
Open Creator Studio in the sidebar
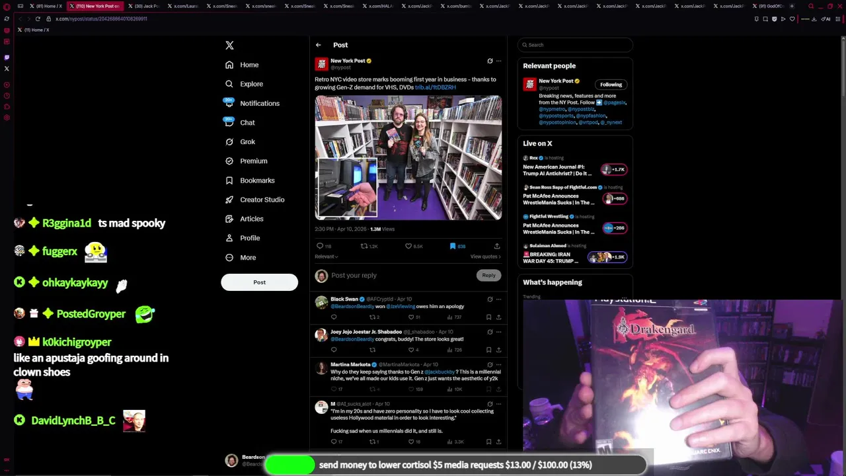click(254, 199)
